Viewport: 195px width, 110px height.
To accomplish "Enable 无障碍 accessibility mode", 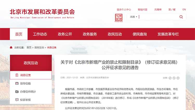I will click(x=158, y=10).
